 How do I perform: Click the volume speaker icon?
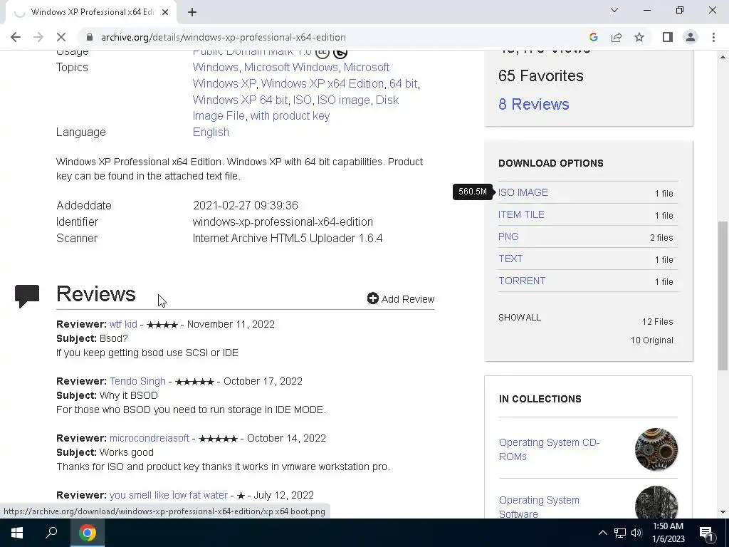point(636,533)
